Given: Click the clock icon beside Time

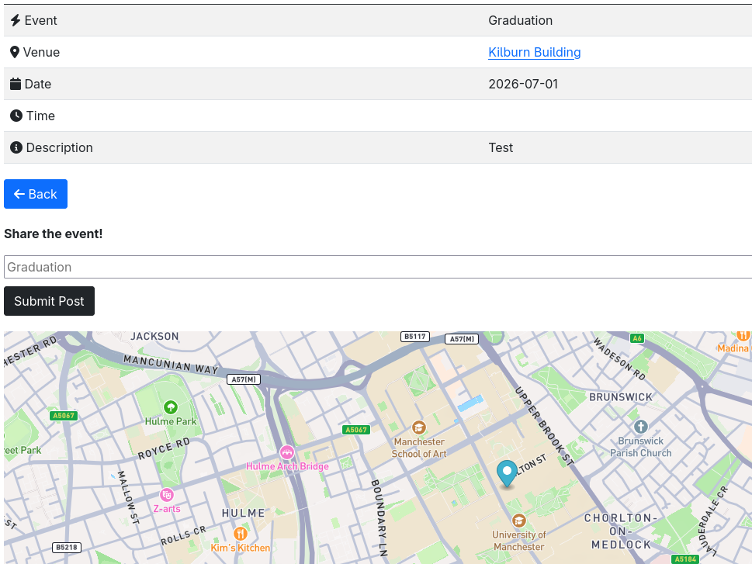Looking at the screenshot, I should [x=16, y=116].
